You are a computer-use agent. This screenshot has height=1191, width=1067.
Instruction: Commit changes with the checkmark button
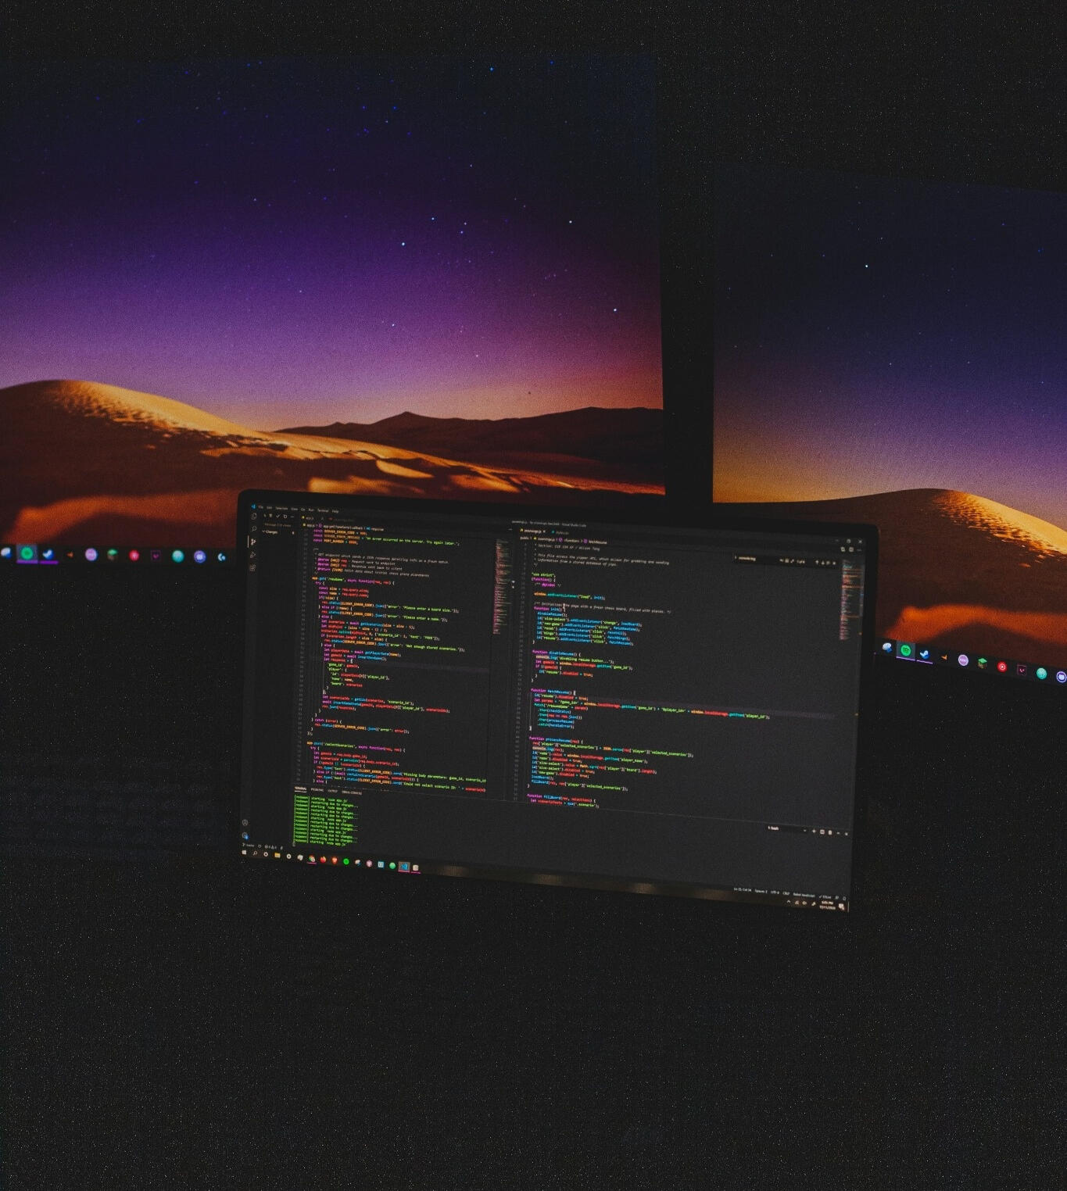click(277, 515)
